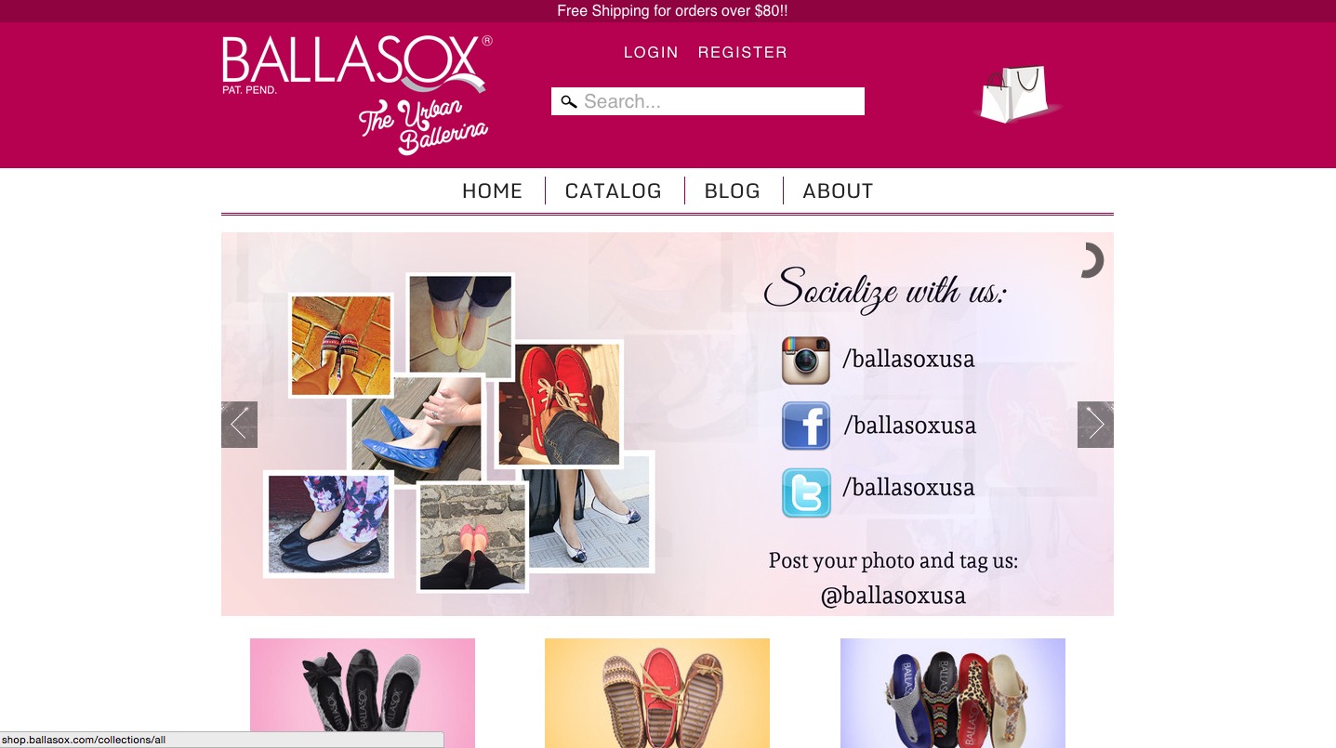Click the Ballasox logo
This screenshot has width=1336, height=748.
(x=357, y=94)
